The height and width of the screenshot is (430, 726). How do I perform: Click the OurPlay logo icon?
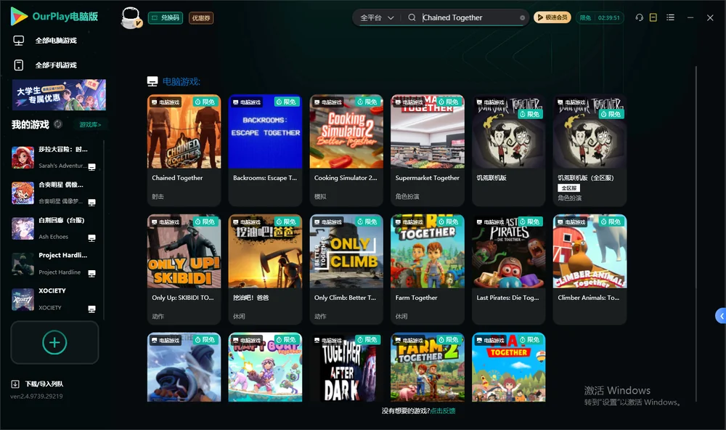19,16
